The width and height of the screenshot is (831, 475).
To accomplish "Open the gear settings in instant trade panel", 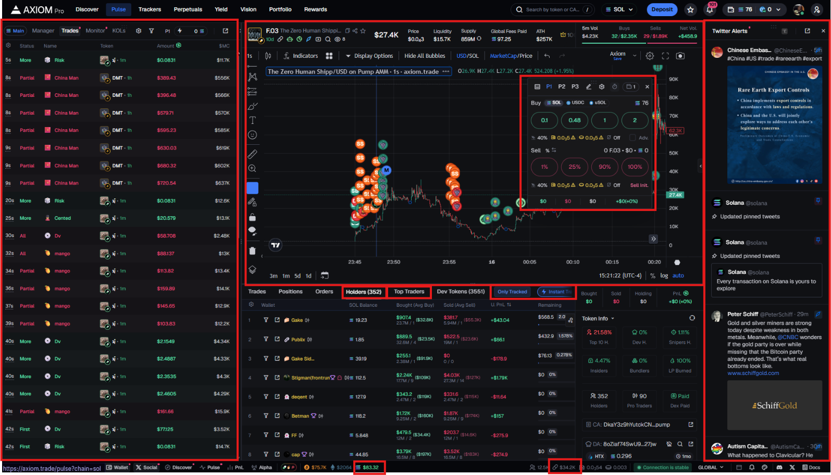I will (x=602, y=87).
